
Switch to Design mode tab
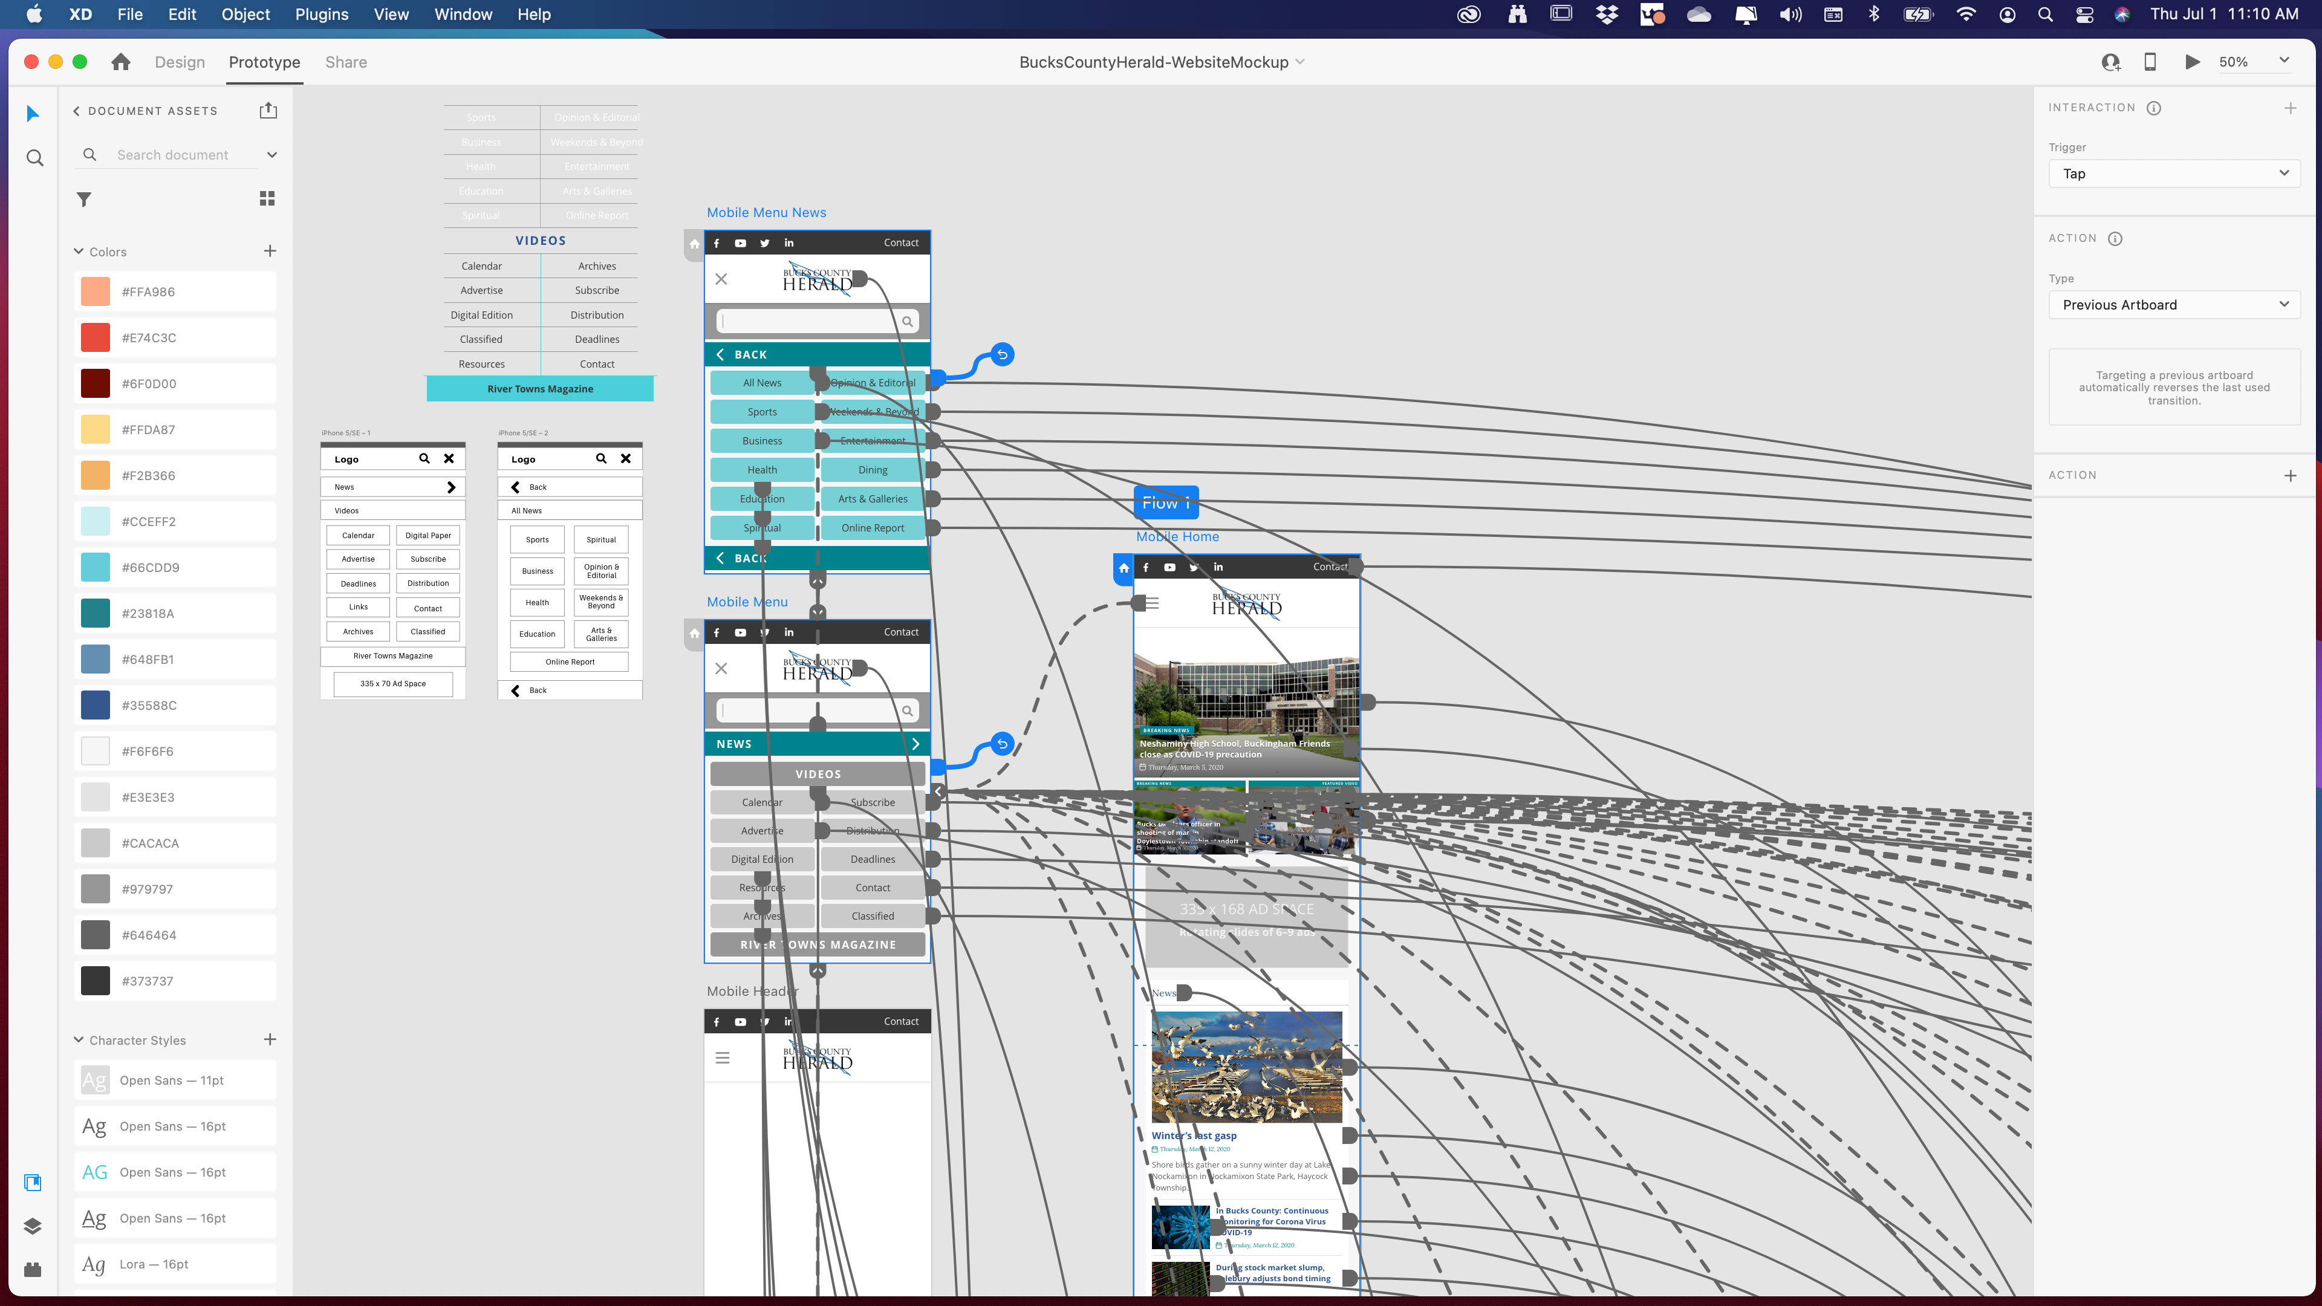point(180,62)
